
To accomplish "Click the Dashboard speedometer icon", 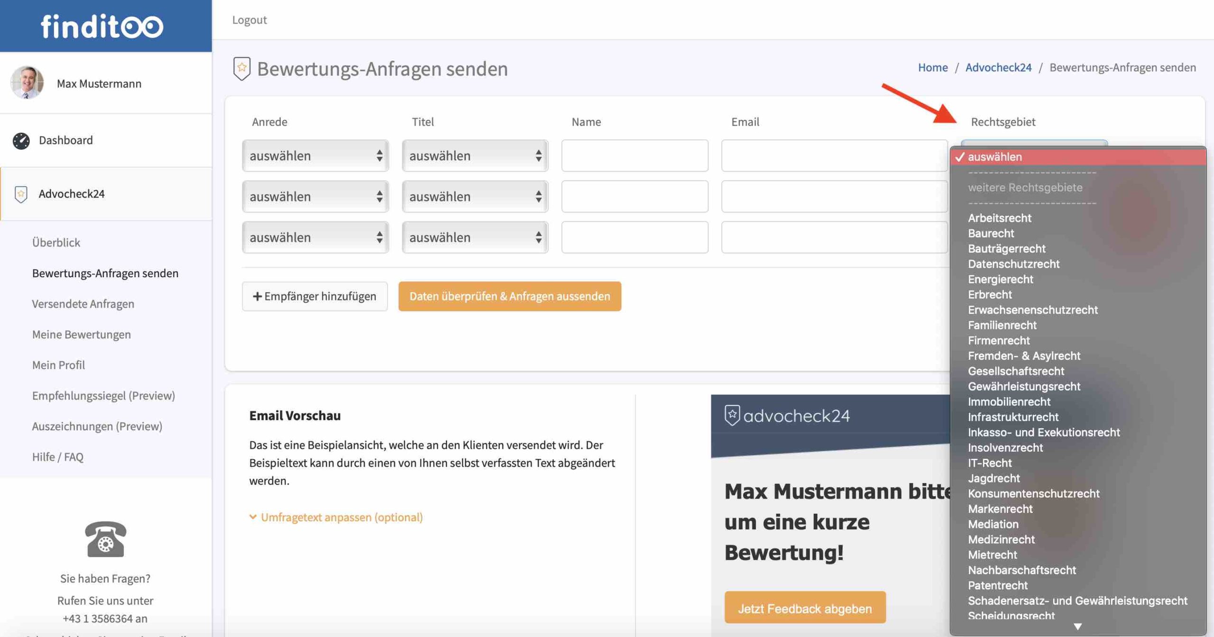I will tap(21, 141).
